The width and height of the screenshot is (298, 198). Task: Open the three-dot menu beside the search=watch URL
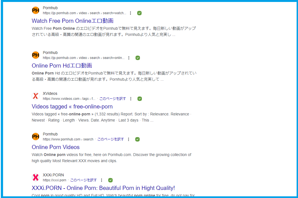pos(130,13)
